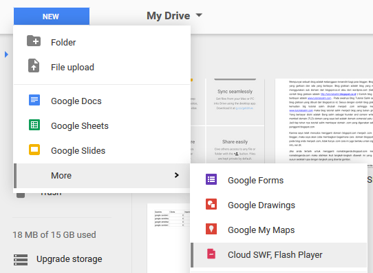Viewport: 373px width, 273px height.
Task: Click the More submenu chevron arrow
Action: [x=176, y=175]
